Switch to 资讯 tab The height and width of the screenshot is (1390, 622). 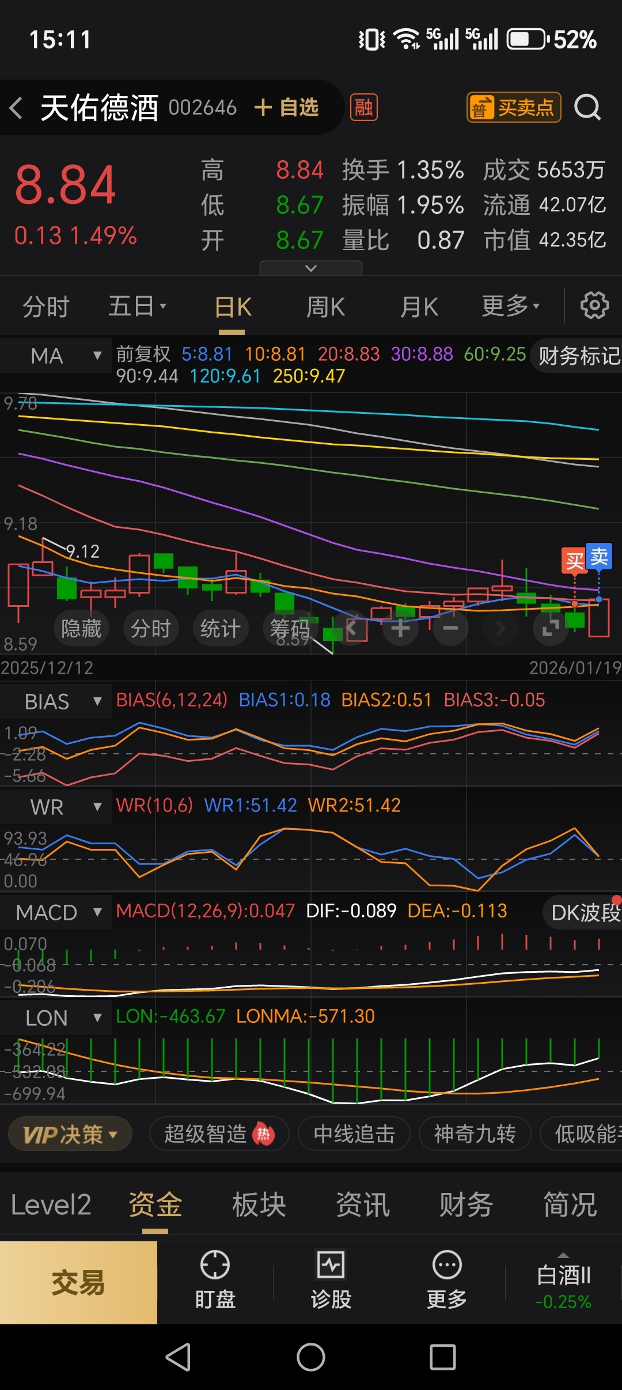point(363,1205)
